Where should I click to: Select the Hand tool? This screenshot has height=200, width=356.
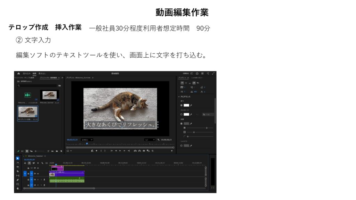[18, 189]
